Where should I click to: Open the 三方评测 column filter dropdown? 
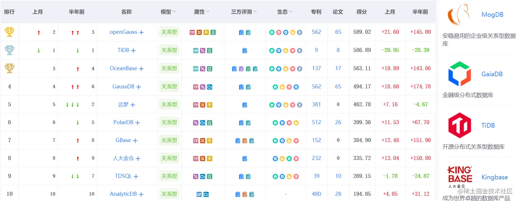(255, 12)
